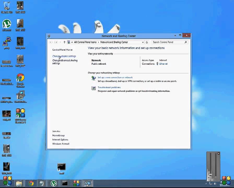Click the taskbar icon between Chrome and uTorrent

[42, 183]
